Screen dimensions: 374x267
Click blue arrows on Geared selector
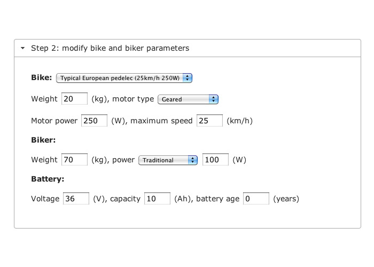[214, 99]
